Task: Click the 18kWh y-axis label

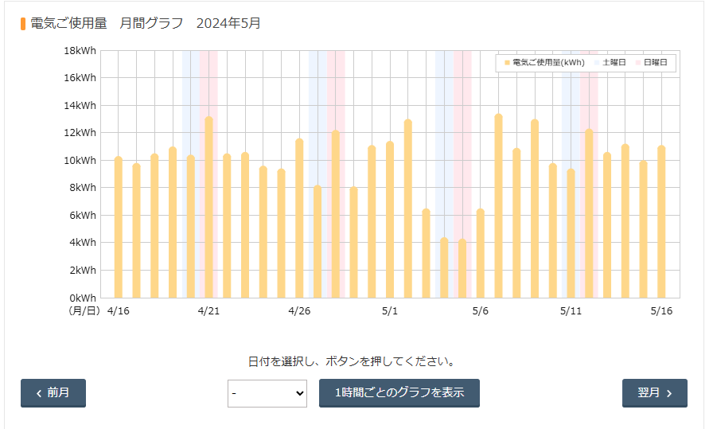Action: pos(80,51)
